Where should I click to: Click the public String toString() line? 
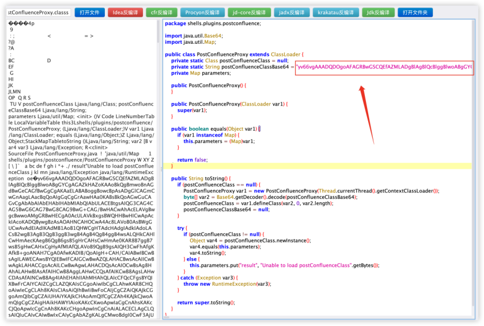(201, 179)
